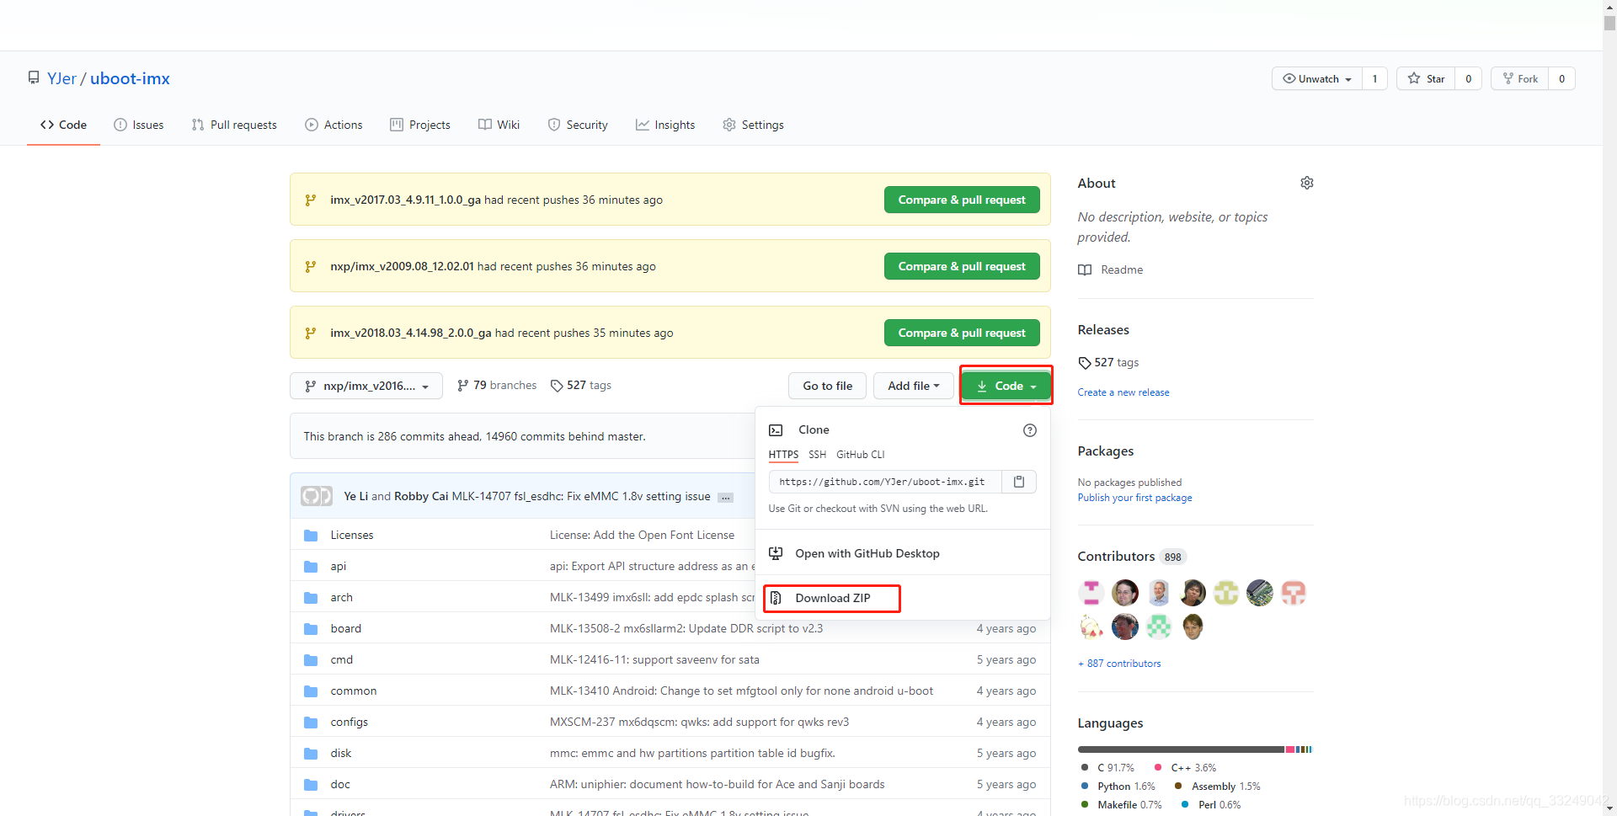Click the Licenses folder icon
The image size is (1617, 816).
click(x=311, y=535)
